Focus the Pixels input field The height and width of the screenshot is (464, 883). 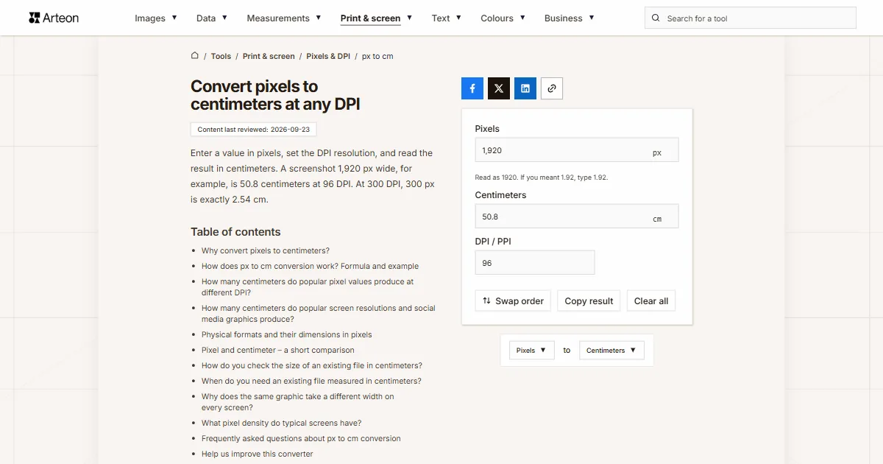click(577, 150)
